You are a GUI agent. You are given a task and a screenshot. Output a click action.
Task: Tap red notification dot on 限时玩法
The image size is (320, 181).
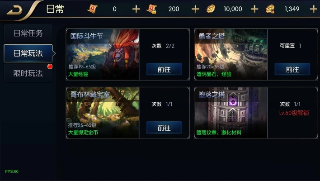pos(50,67)
